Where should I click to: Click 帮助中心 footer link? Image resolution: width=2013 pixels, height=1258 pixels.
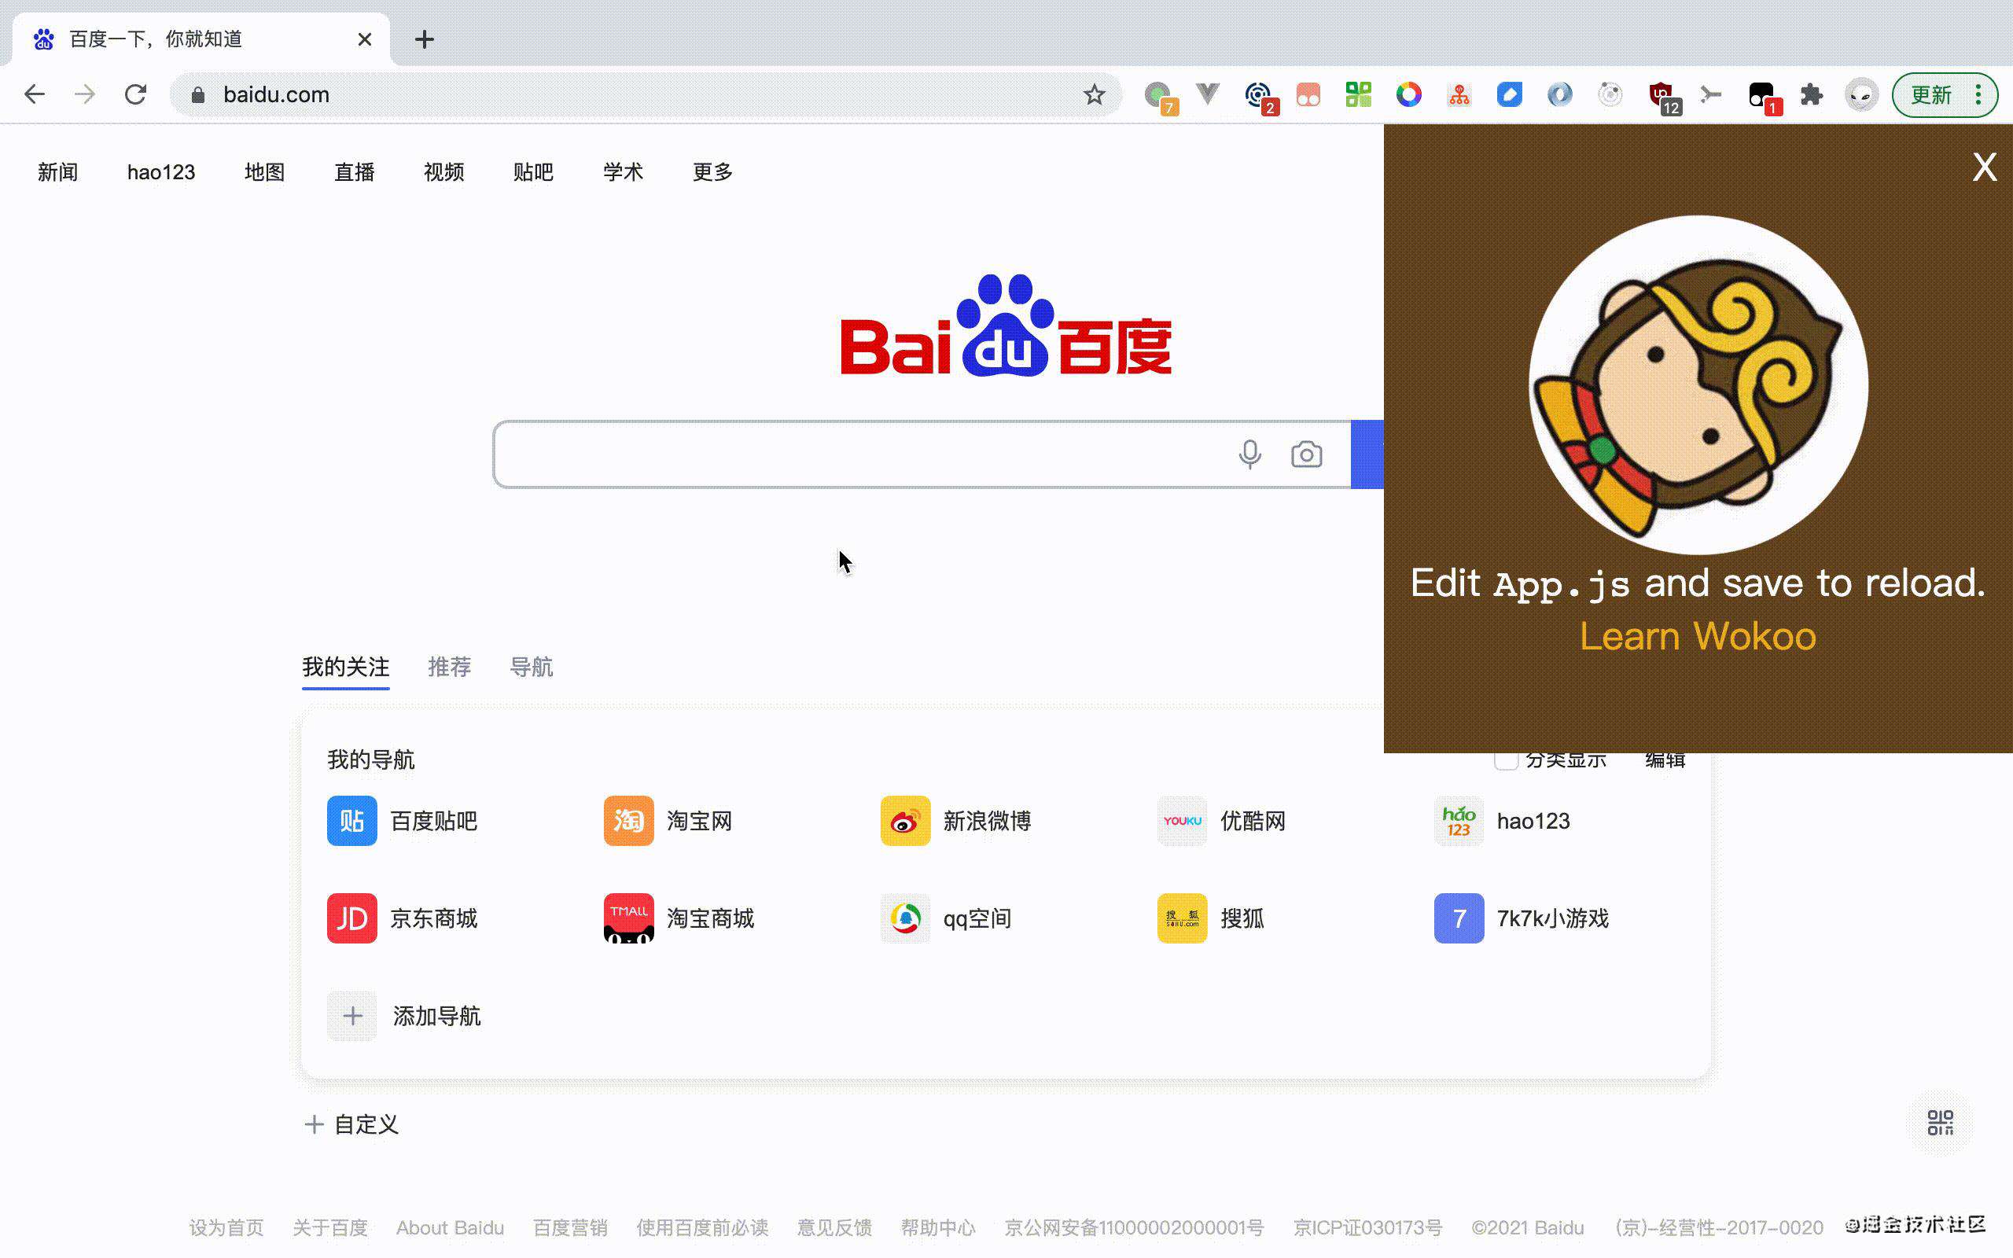tap(937, 1227)
